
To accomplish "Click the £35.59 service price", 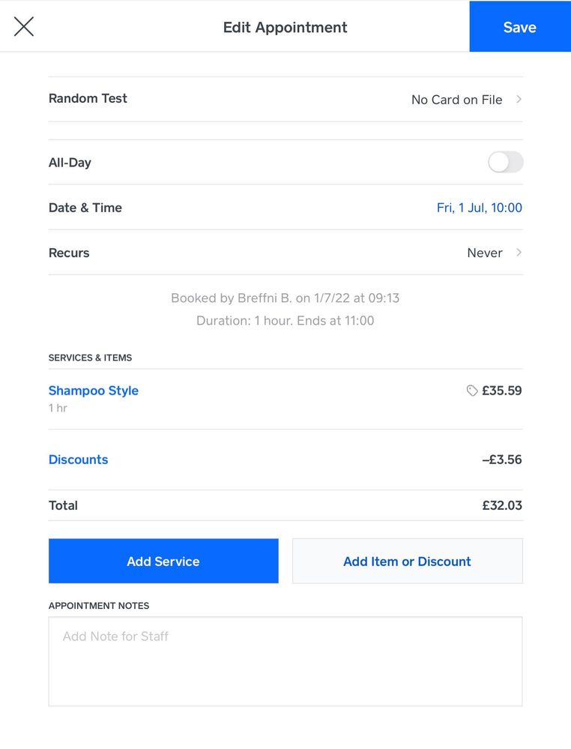I will click(x=501, y=391).
